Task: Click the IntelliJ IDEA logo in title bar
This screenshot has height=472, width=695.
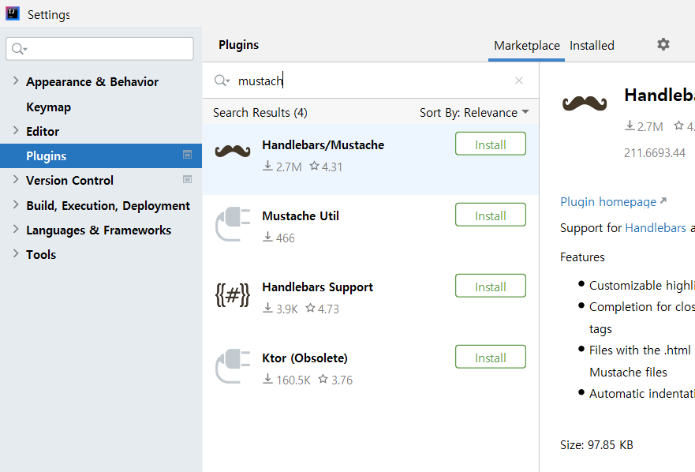Action: coord(13,13)
